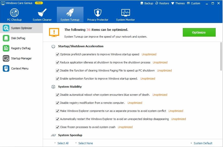223x147 pixels.
Task: Maximize the Windows Care Genius window
Action: pyautogui.click(x=213, y=3)
